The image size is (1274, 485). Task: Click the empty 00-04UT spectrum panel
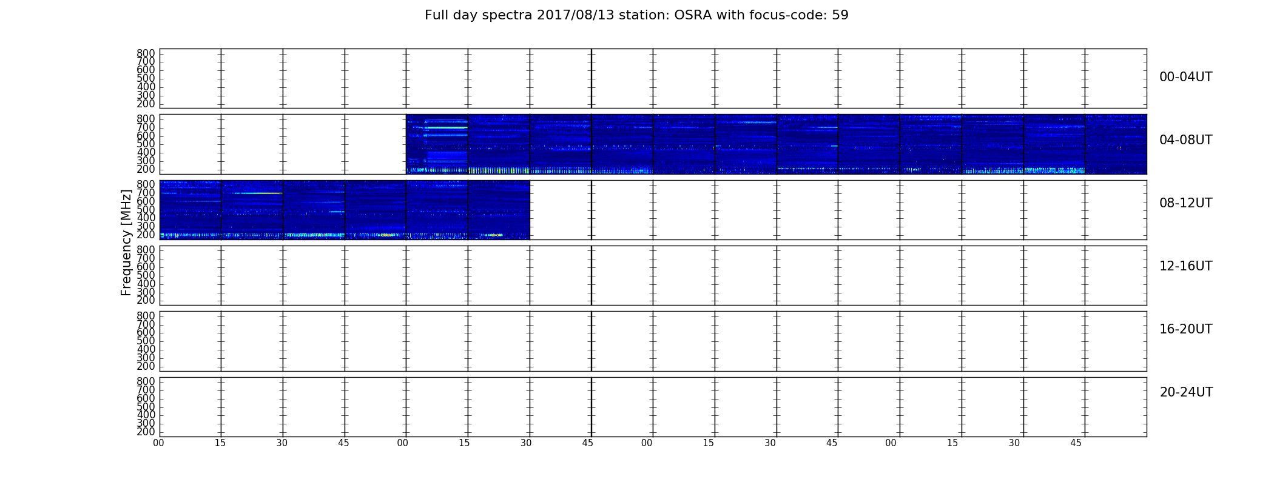coord(653,78)
